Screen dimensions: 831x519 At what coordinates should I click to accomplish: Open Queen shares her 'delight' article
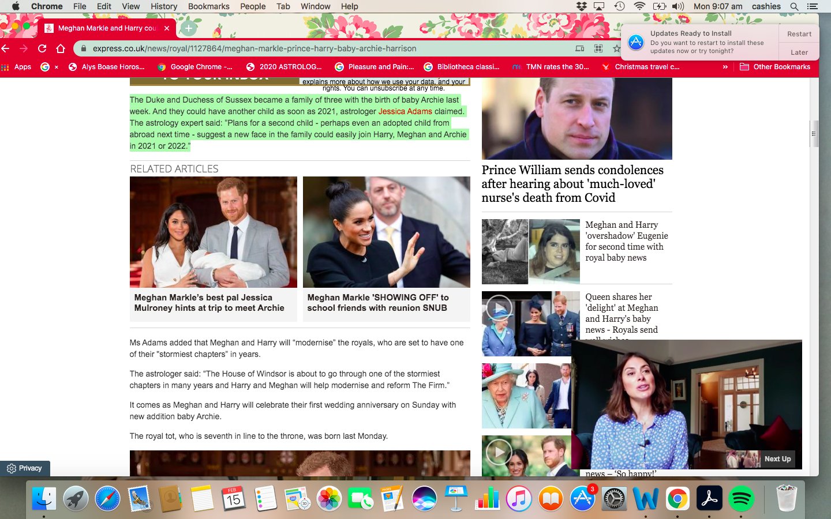[x=622, y=313]
